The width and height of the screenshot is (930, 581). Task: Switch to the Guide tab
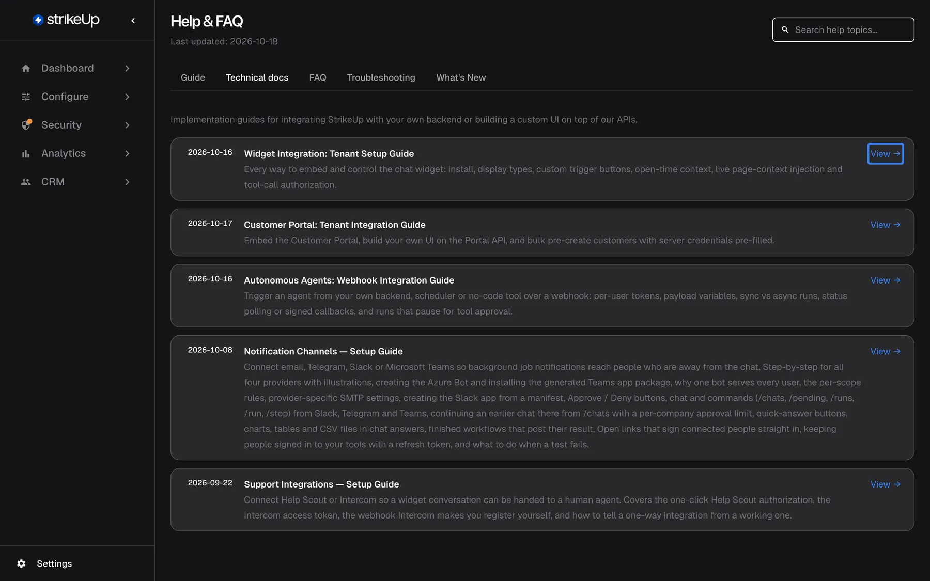coord(193,77)
